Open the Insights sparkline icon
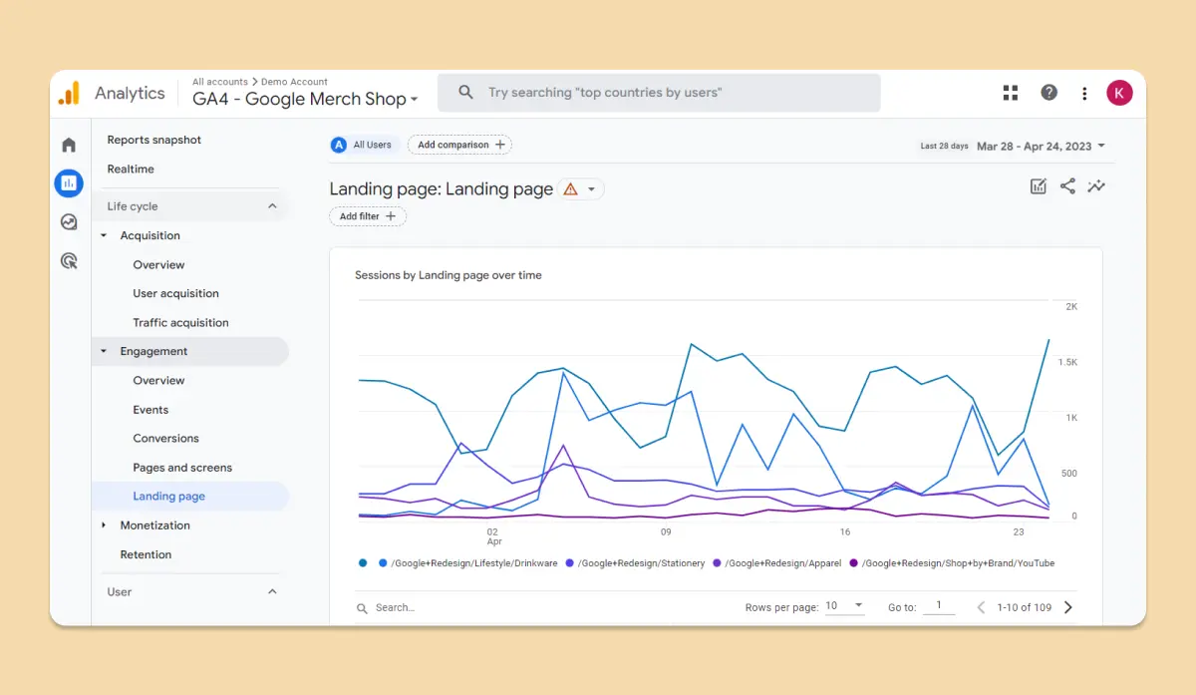1196x695 pixels. tap(1096, 186)
